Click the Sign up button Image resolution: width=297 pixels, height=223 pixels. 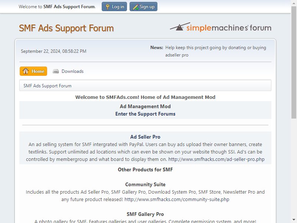point(143,7)
